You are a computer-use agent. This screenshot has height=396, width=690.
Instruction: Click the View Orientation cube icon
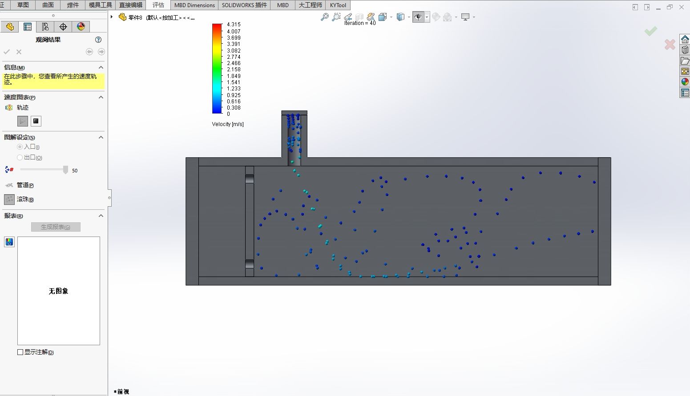[382, 17]
